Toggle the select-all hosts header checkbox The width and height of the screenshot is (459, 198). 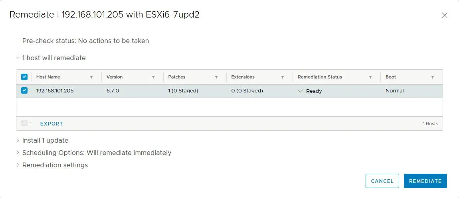(x=24, y=77)
